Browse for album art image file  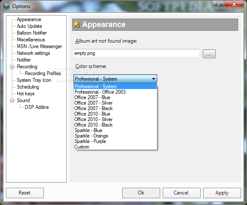coord(209,54)
